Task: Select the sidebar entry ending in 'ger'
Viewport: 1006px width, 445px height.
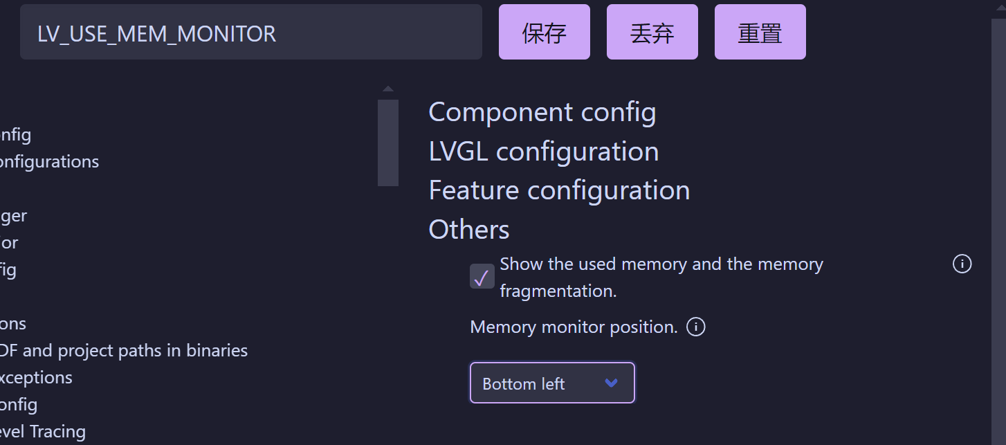Action: (x=13, y=216)
